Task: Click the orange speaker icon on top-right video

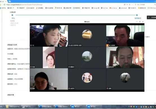Action: pos(108,45)
